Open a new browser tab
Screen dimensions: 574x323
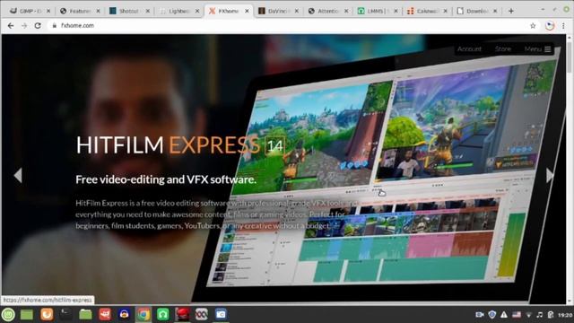point(511,11)
